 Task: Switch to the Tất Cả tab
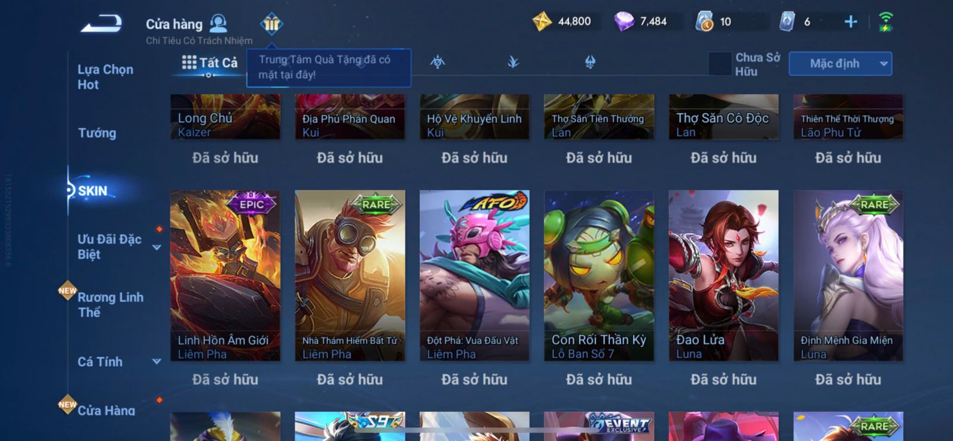(210, 63)
